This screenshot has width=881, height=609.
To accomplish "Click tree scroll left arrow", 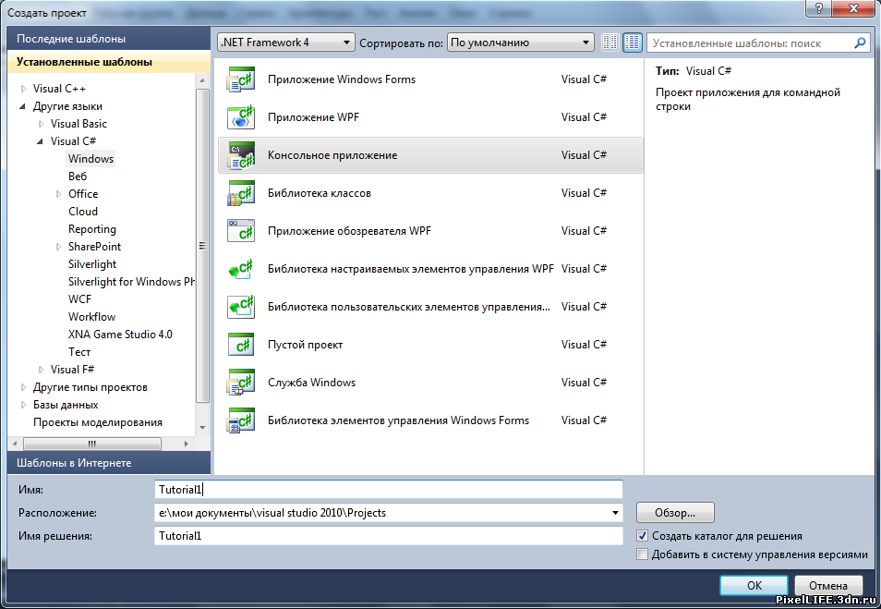I will [15, 444].
